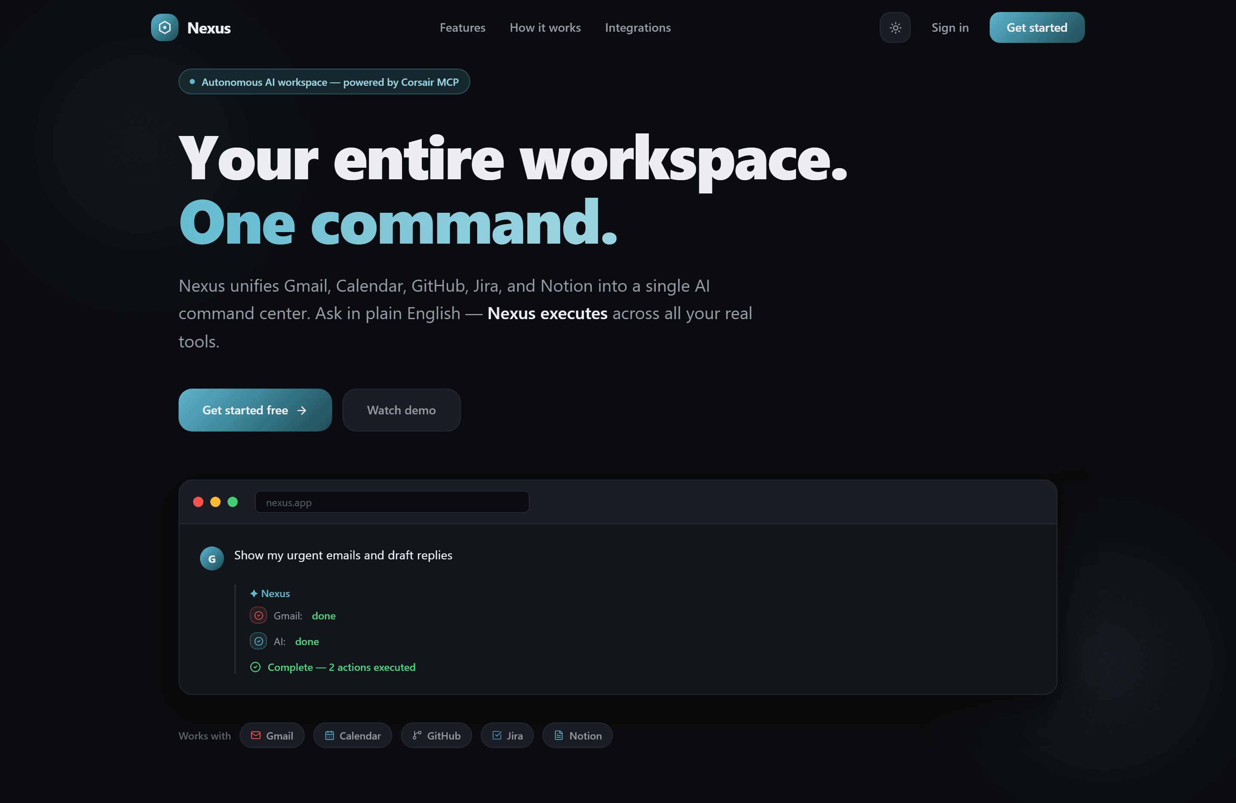Click the arrow icon in Get started free
Image resolution: width=1236 pixels, height=803 pixels.
click(x=302, y=411)
